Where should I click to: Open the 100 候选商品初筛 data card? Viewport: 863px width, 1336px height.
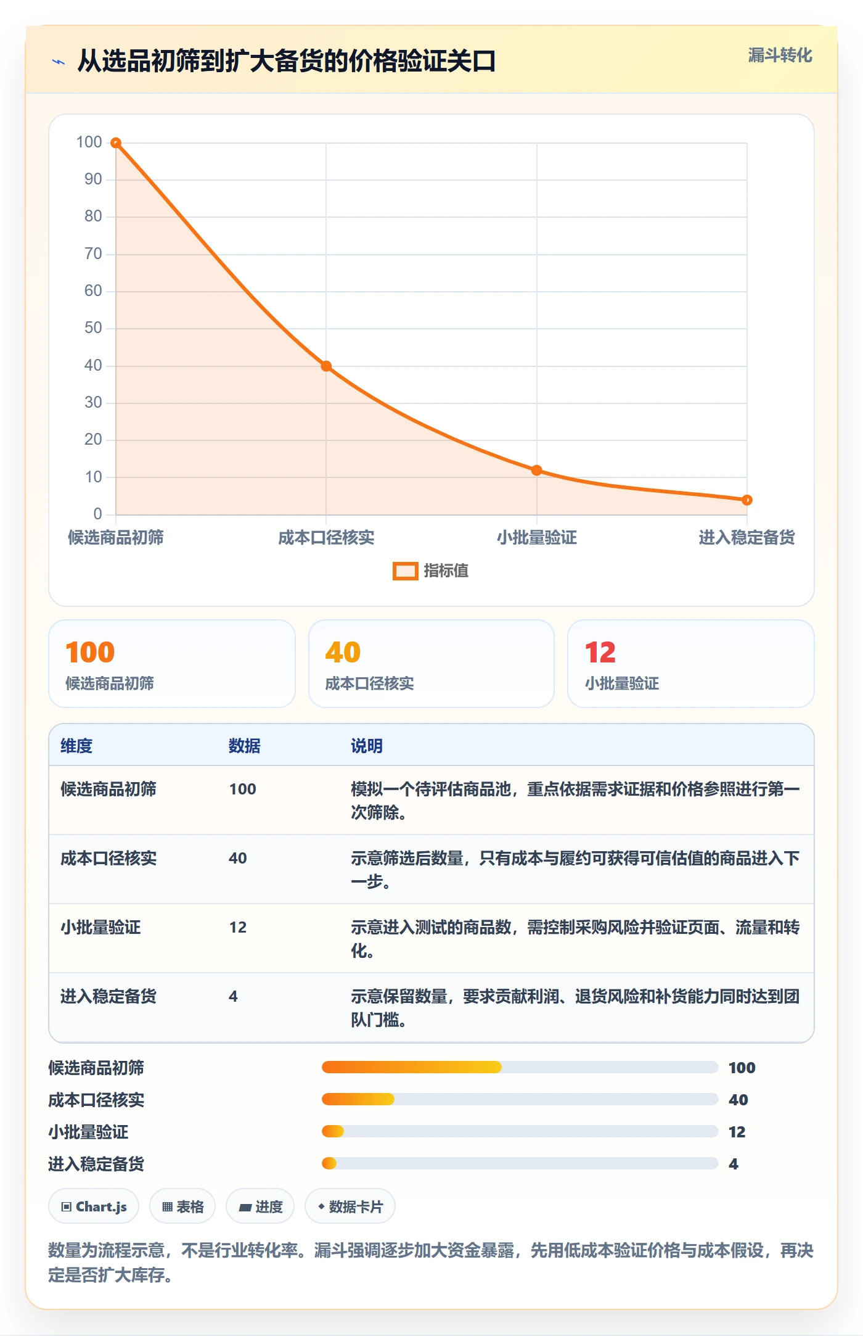coord(172,664)
